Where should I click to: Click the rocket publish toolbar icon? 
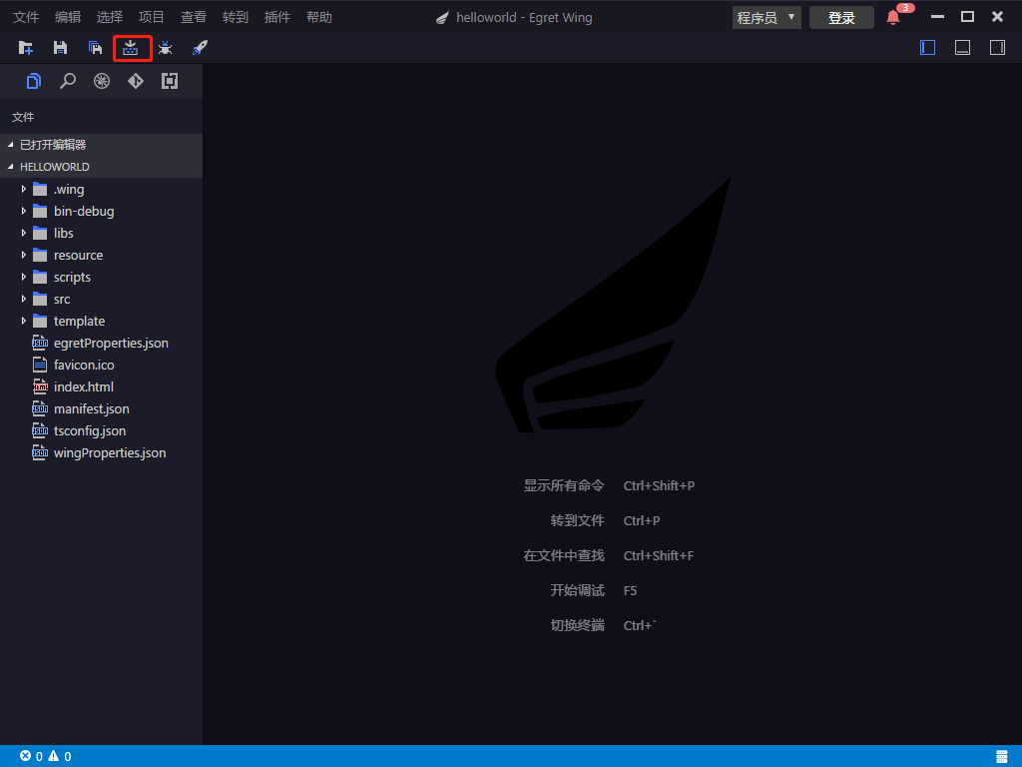pos(200,48)
